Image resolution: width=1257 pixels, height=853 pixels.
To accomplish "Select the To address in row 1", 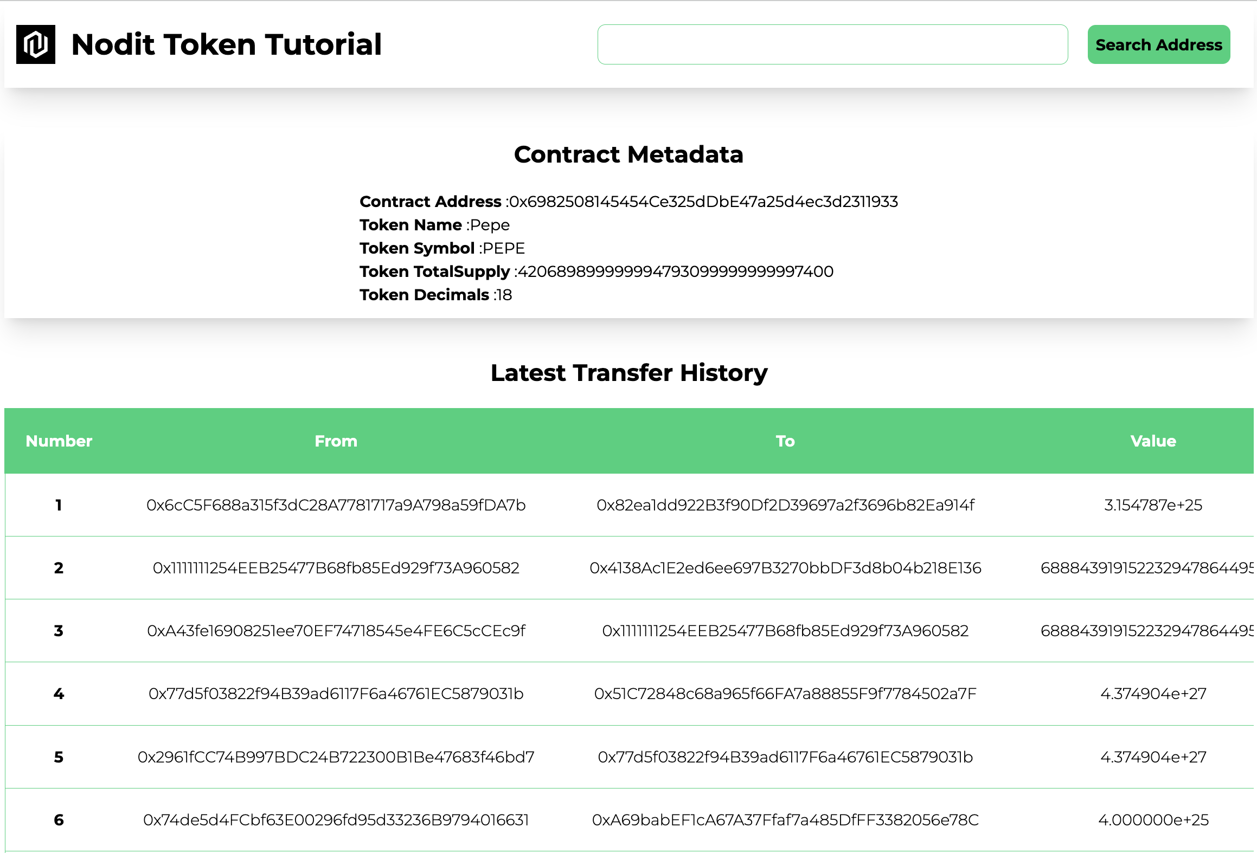I will point(785,505).
